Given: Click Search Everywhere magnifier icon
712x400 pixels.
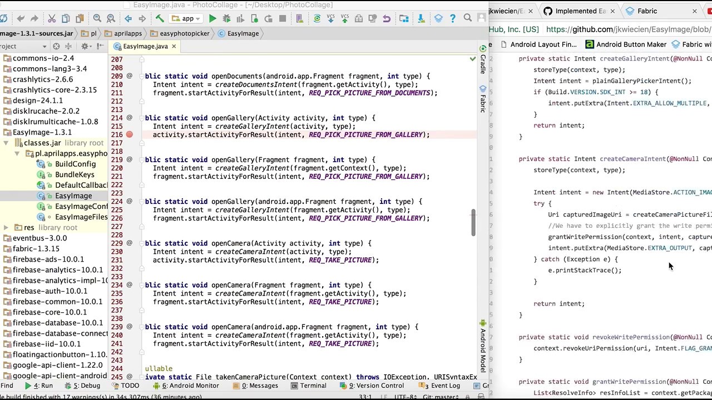Looking at the screenshot, I should (467, 18).
